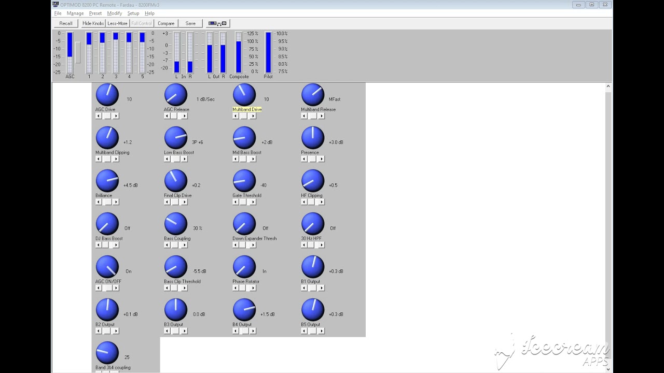Raise Bass Clip Threshold with right arrow
This screenshot has width=664, height=373.
(184, 288)
